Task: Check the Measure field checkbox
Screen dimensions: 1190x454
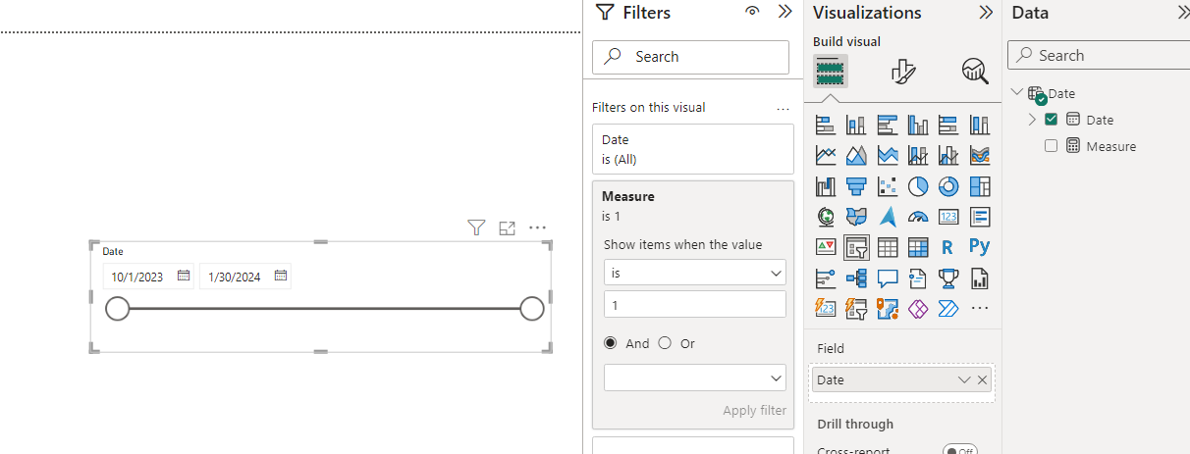Action: pyautogui.click(x=1052, y=146)
